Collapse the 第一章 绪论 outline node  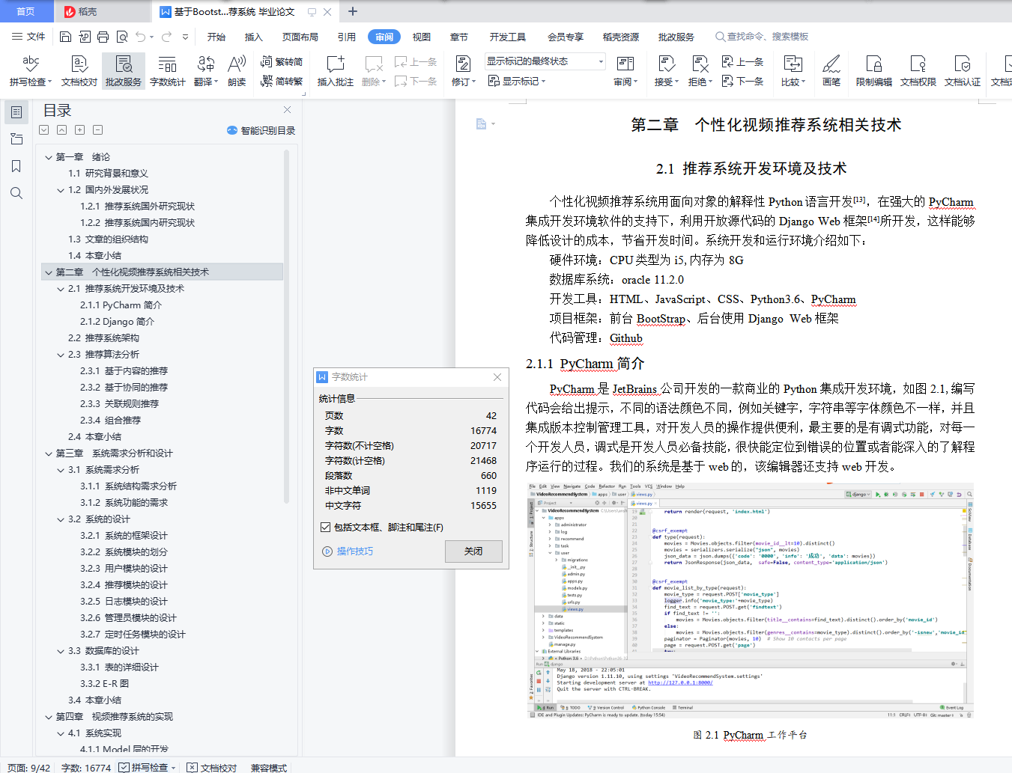pyautogui.click(x=49, y=157)
